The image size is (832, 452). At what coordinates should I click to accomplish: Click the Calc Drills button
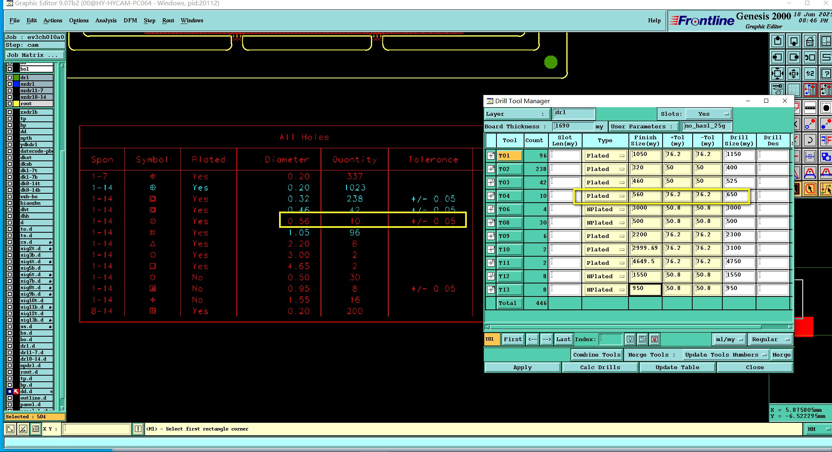tap(600, 367)
